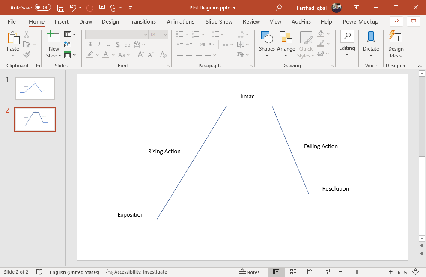The image size is (426, 277).
Task: Expand the New Slide dropdown
Action: coord(54,55)
